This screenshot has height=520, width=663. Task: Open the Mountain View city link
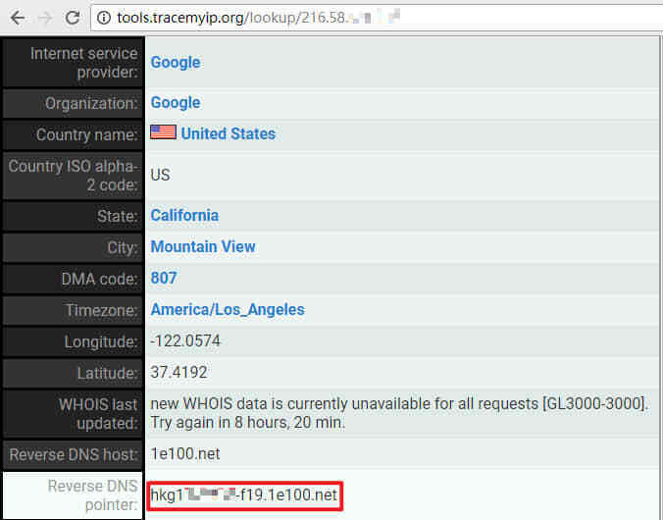point(203,246)
